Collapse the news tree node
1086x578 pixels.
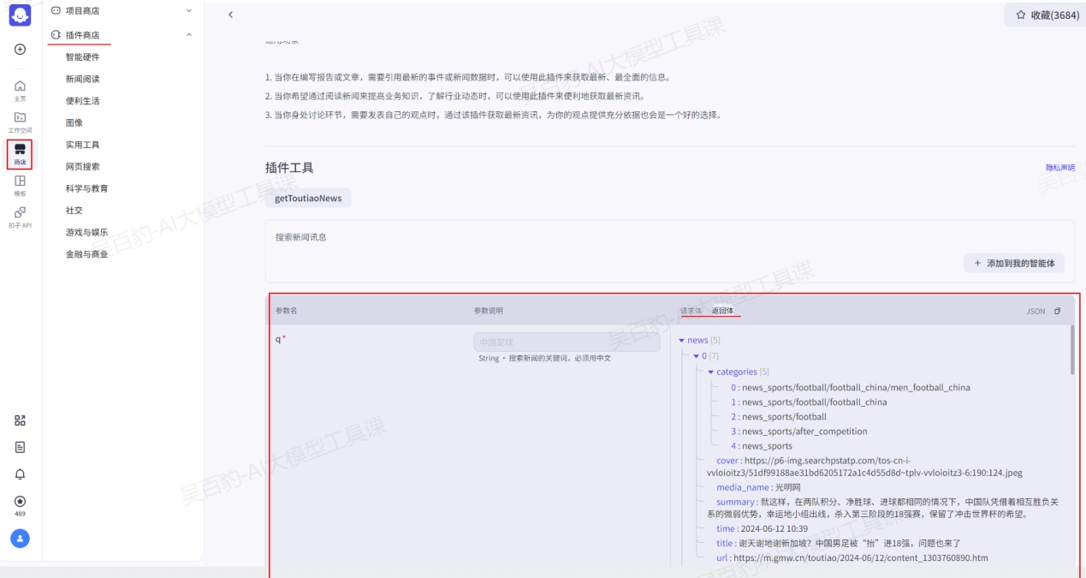coord(682,341)
